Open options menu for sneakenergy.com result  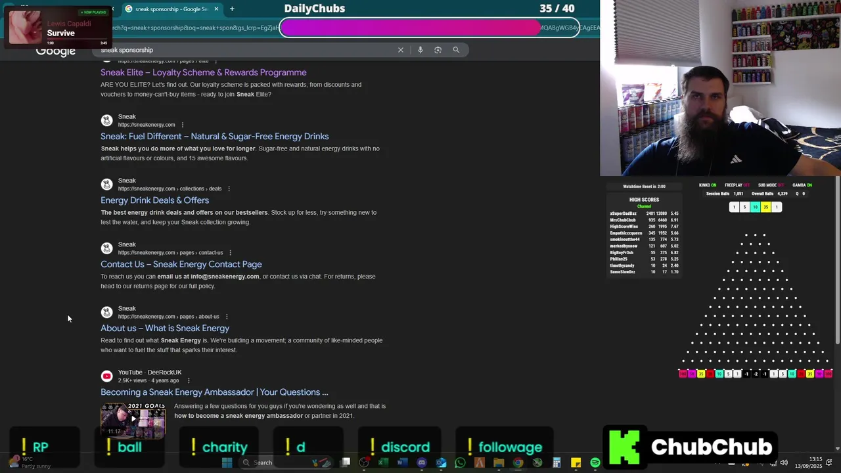point(183,125)
